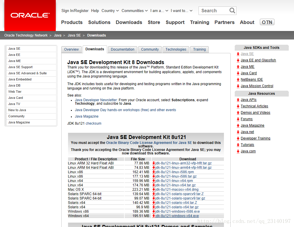
Task: Open the Partners menu
Action: pos(225,22)
